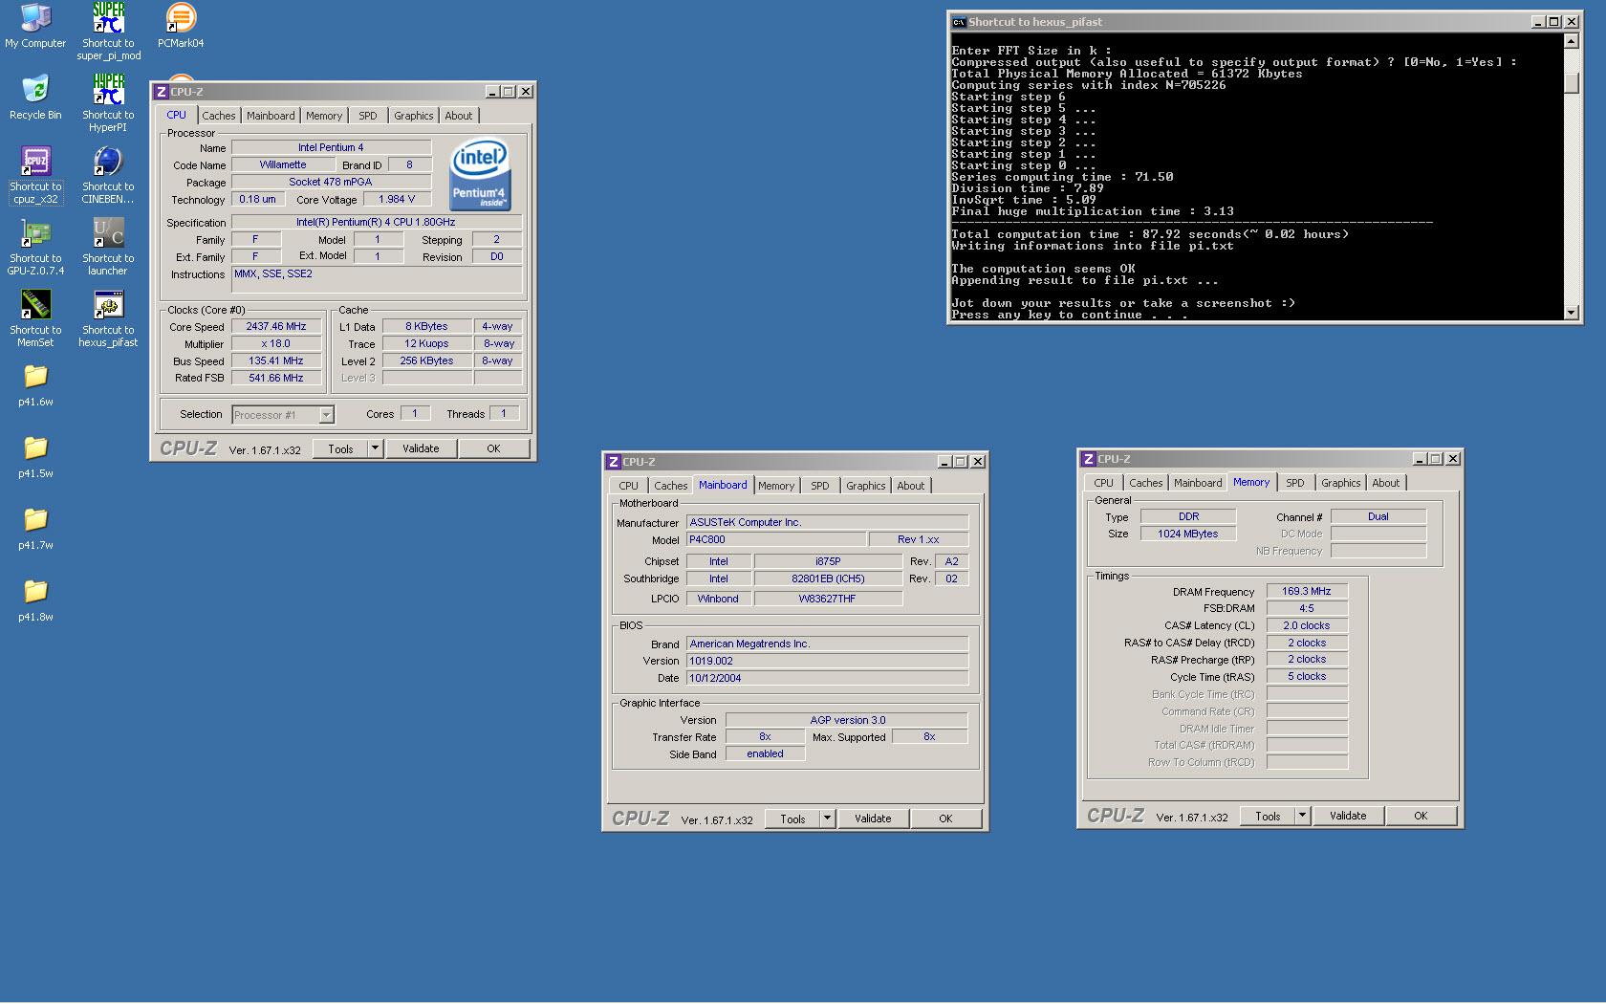Select Shortcut to super_pi_mod icon

(x=108, y=32)
